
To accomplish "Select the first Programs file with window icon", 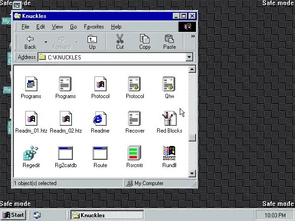I will coord(31,84).
